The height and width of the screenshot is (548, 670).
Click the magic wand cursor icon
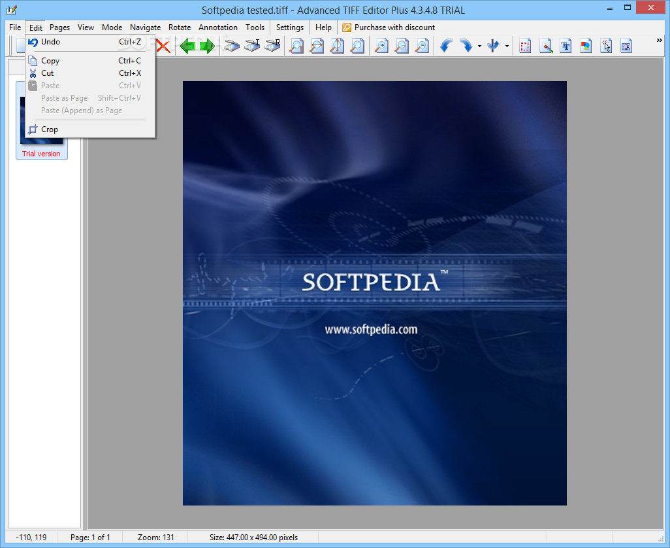click(x=606, y=46)
